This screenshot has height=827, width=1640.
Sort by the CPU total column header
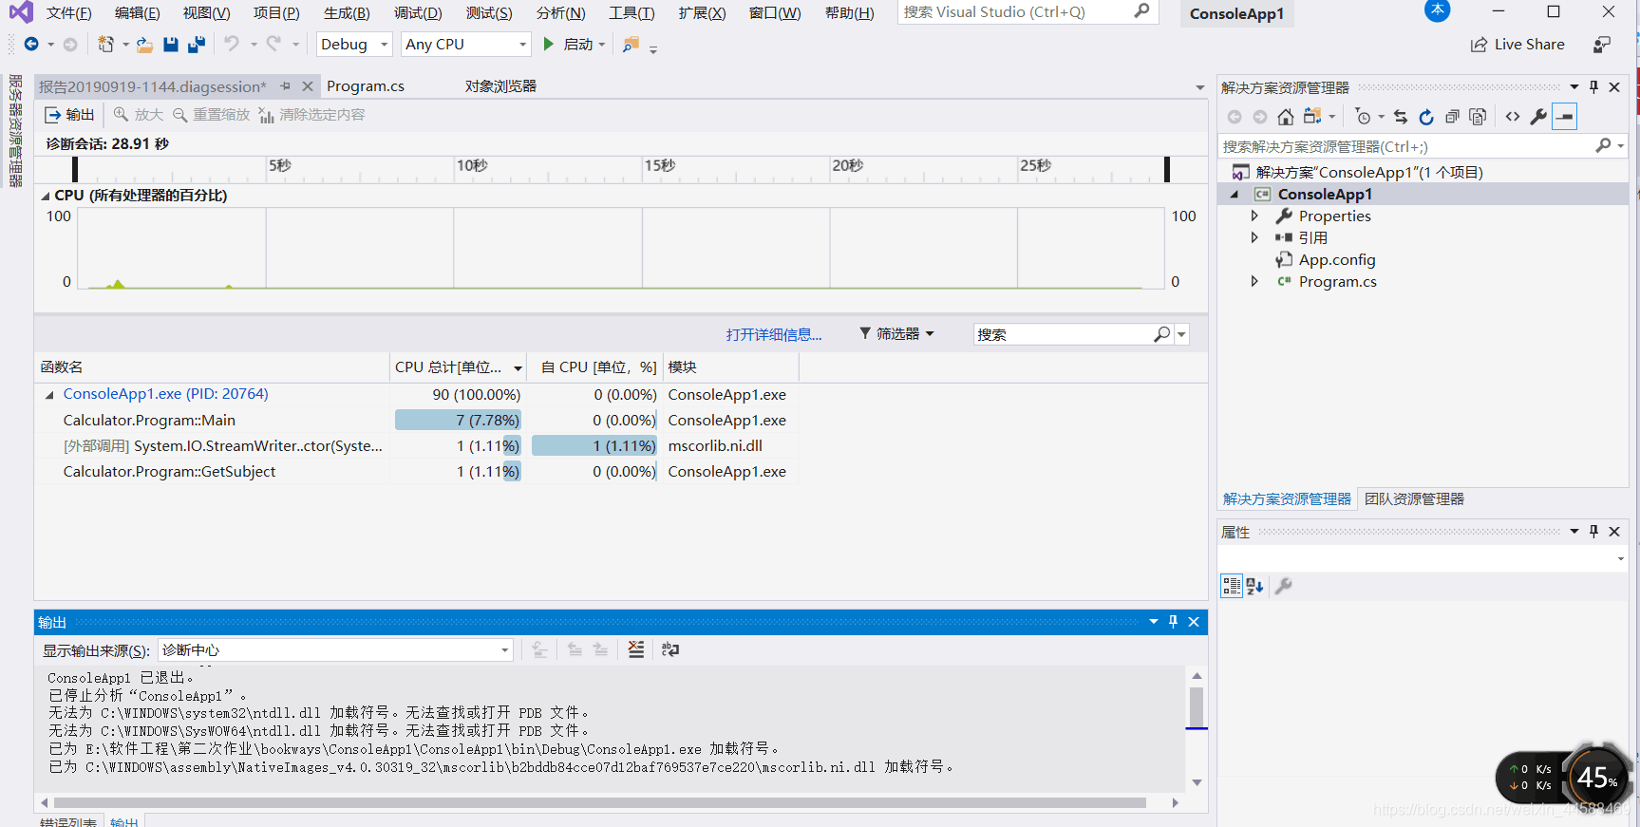pos(458,367)
